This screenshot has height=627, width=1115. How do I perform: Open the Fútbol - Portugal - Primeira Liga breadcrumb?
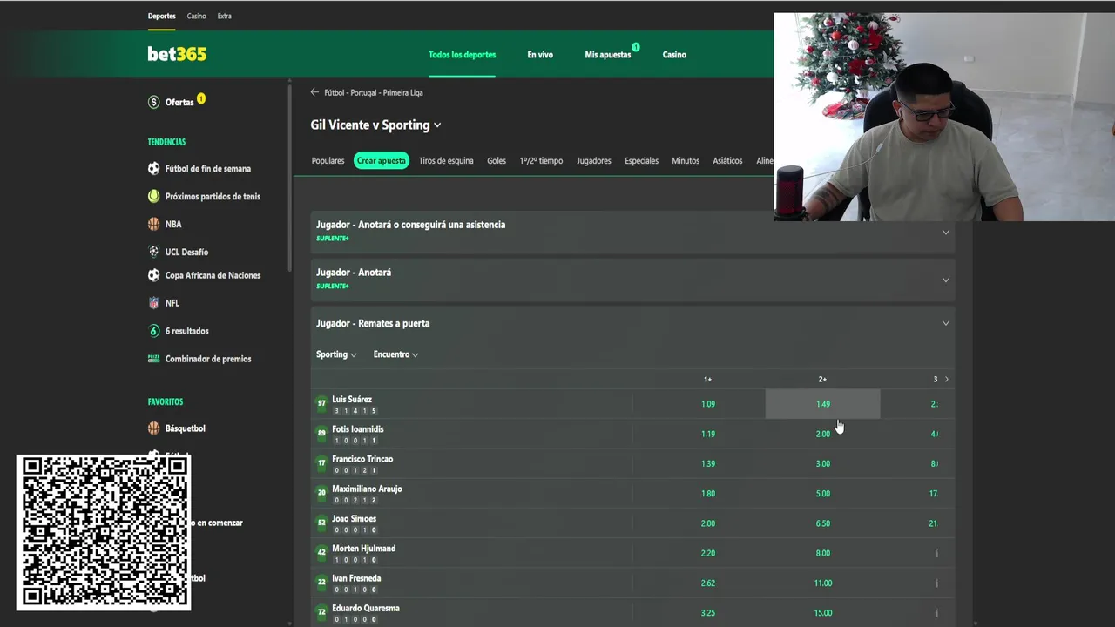point(374,92)
